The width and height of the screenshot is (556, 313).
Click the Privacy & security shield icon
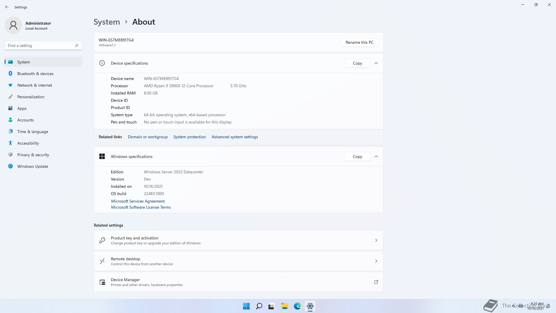tap(10, 155)
